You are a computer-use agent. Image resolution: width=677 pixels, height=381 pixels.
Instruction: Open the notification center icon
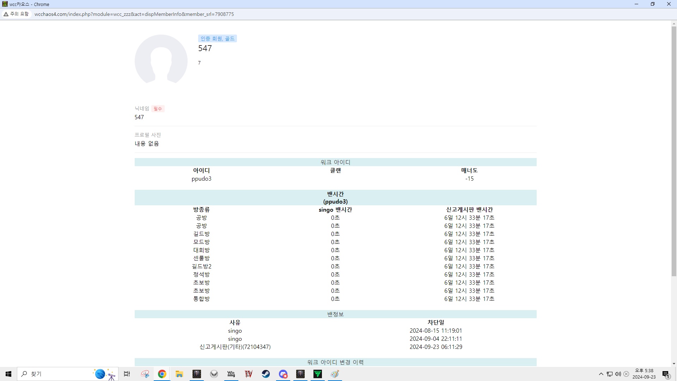tap(666, 374)
